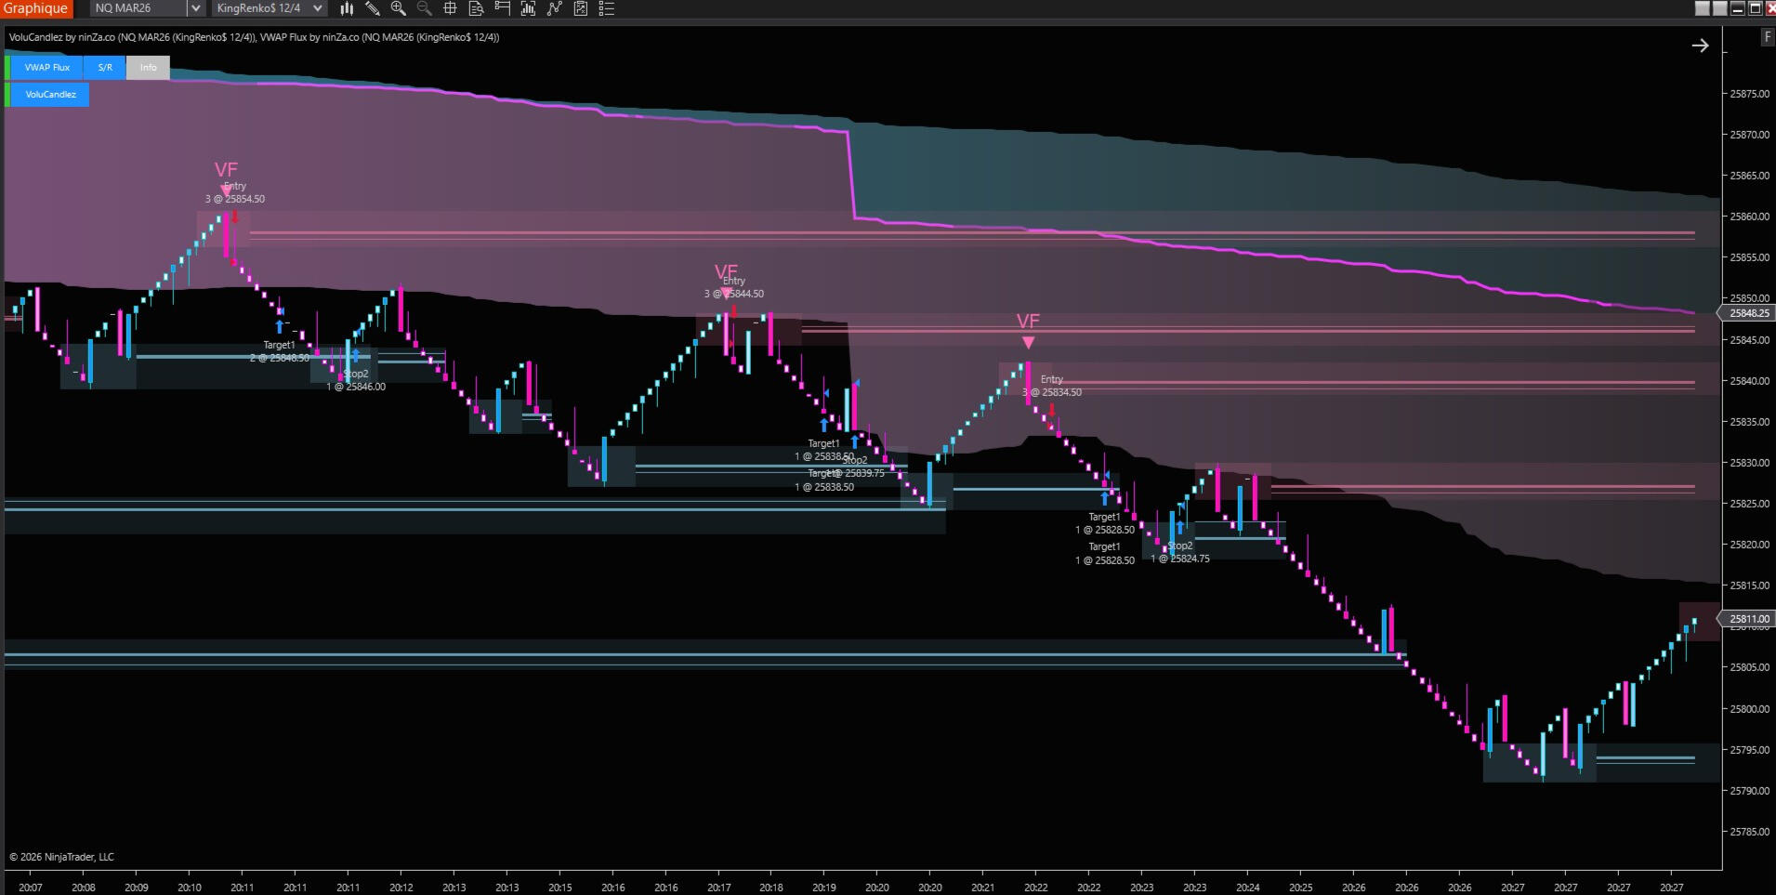Click the zoom in magnifier icon

click(x=398, y=8)
